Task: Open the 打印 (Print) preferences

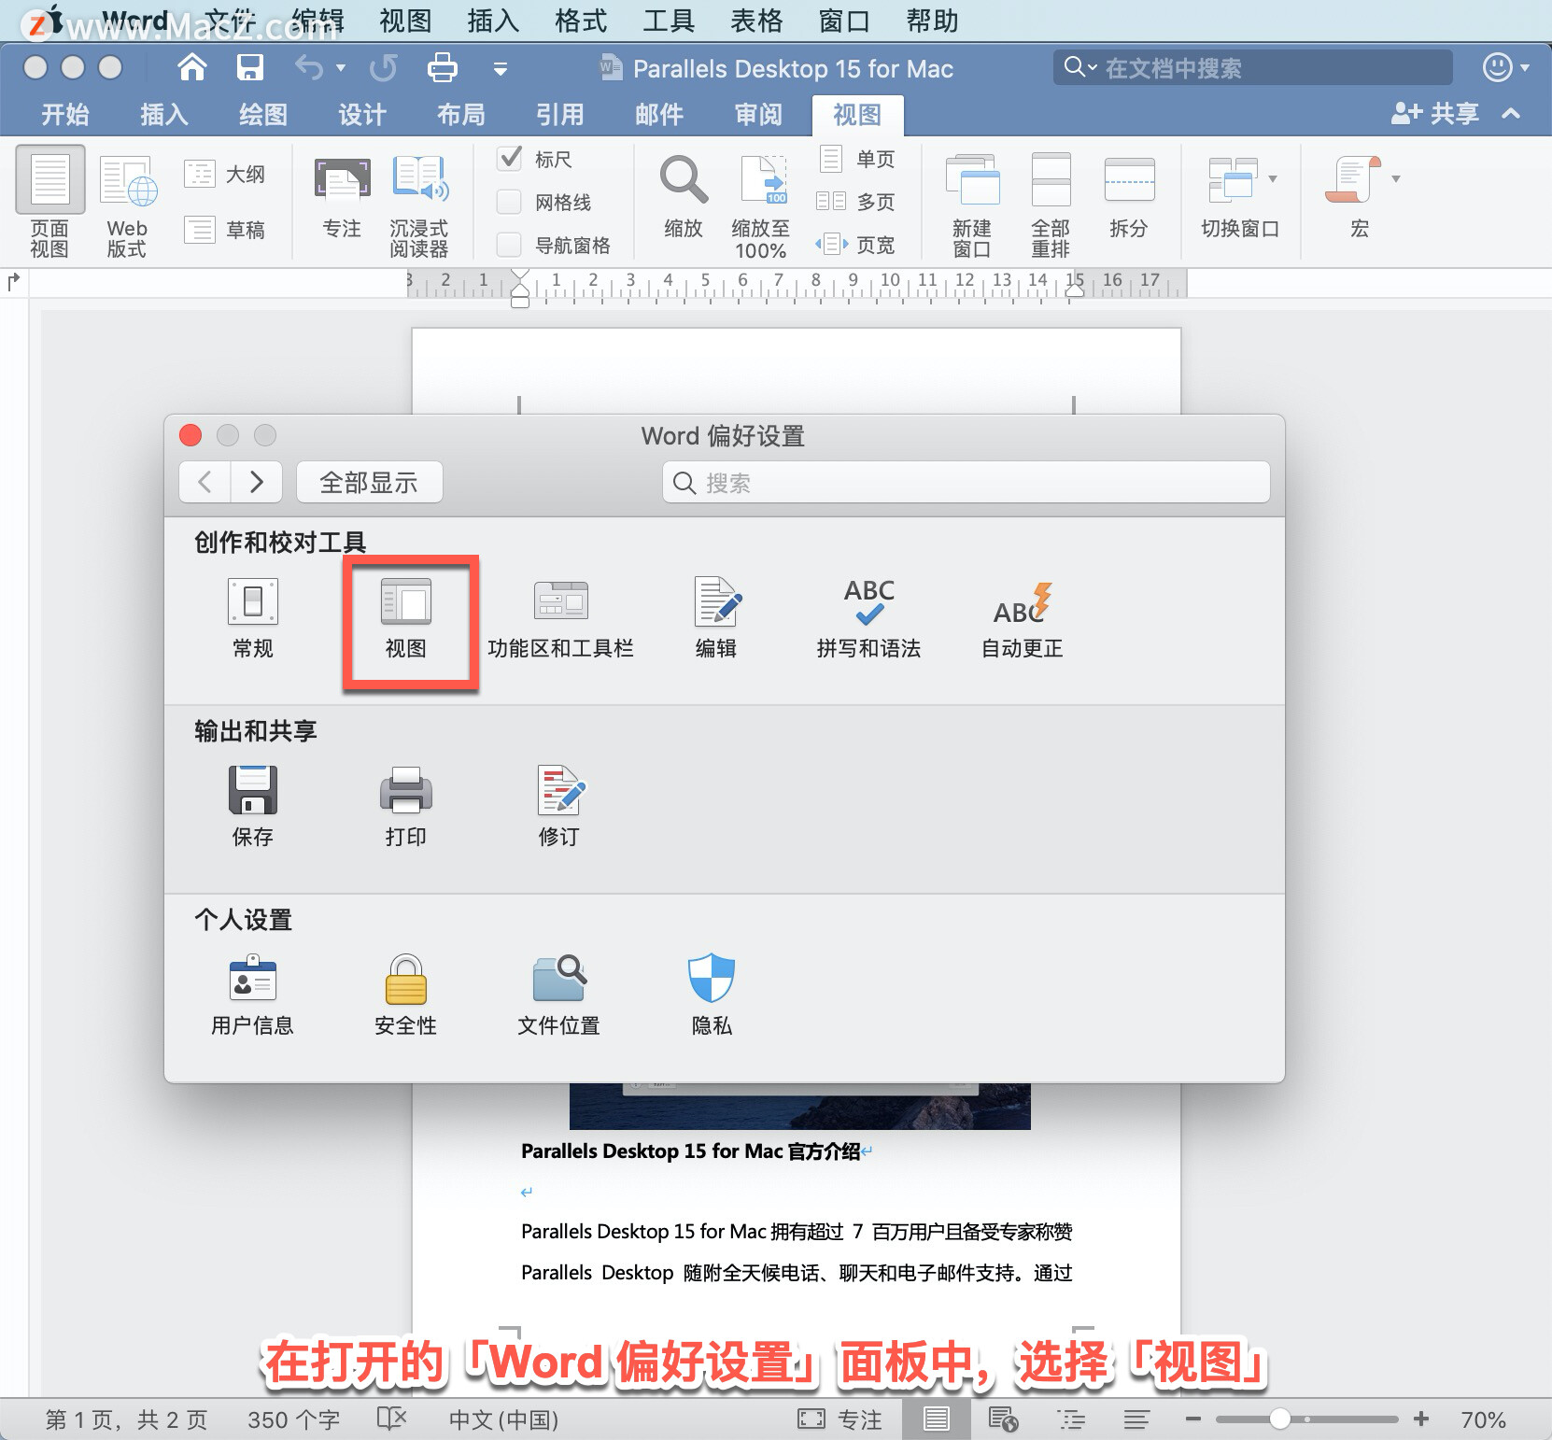Action: click(405, 806)
